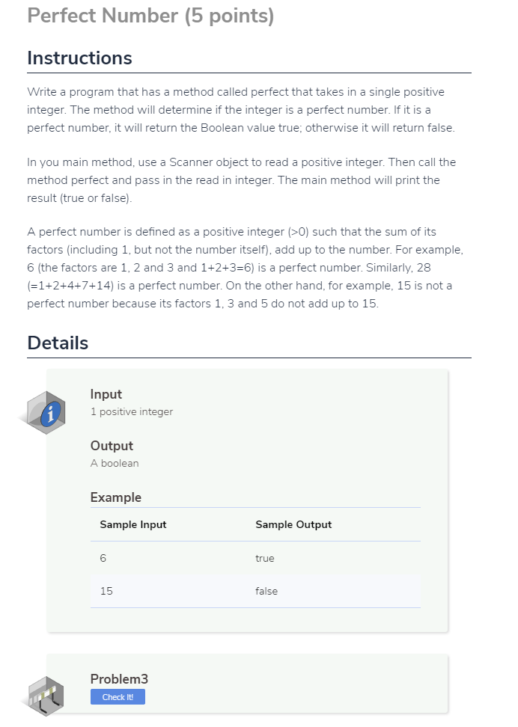Screen dimensions: 518x727
Task: Click the Problem3 heading link
Action: [x=119, y=679]
